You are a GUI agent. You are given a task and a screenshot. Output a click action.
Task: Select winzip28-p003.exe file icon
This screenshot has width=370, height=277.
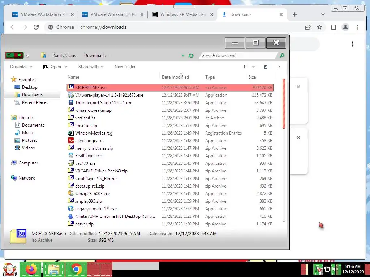point(71,193)
